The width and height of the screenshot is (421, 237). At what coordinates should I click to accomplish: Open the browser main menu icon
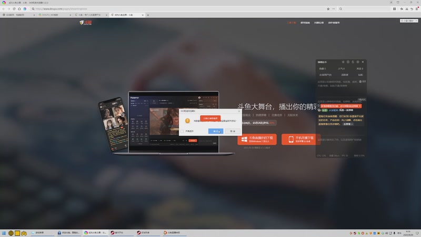point(417,9)
